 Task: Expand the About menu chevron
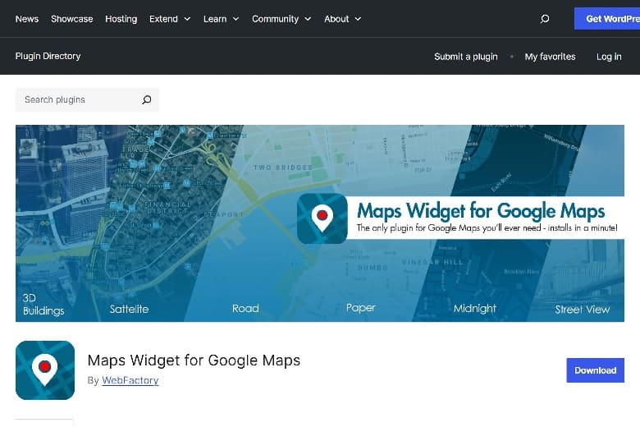coord(358,19)
